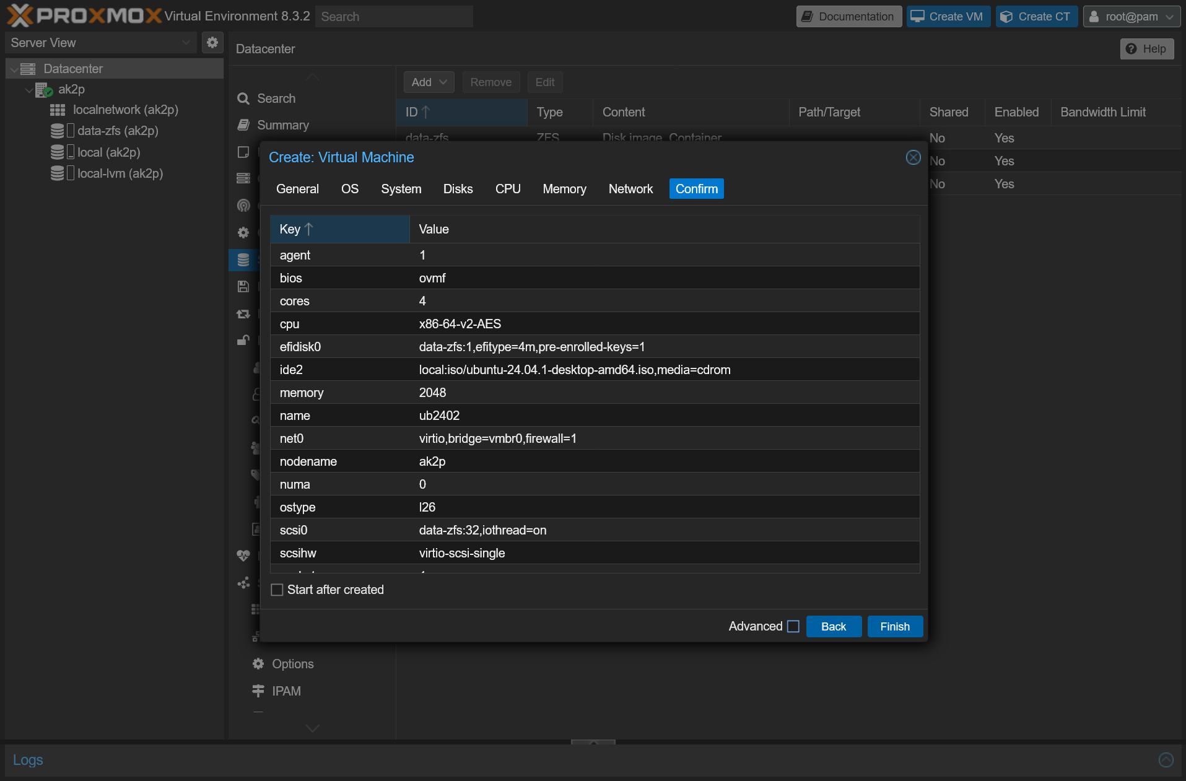The width and height of the screenshot is (1186, 781).
Task: Toggle the Advanced checkbox in dialog footer
Action: tap(793, 626)
